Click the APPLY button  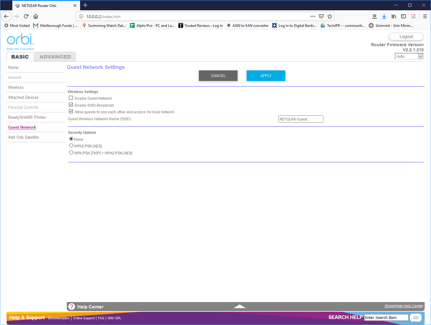(266, 76)
